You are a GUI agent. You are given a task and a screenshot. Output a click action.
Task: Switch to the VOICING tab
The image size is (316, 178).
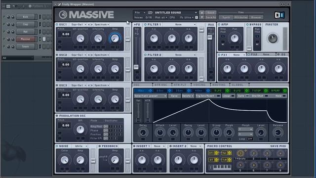tap(200, 85)
